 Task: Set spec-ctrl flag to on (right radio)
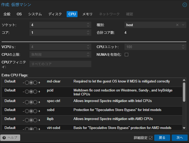tap(35, 102)
